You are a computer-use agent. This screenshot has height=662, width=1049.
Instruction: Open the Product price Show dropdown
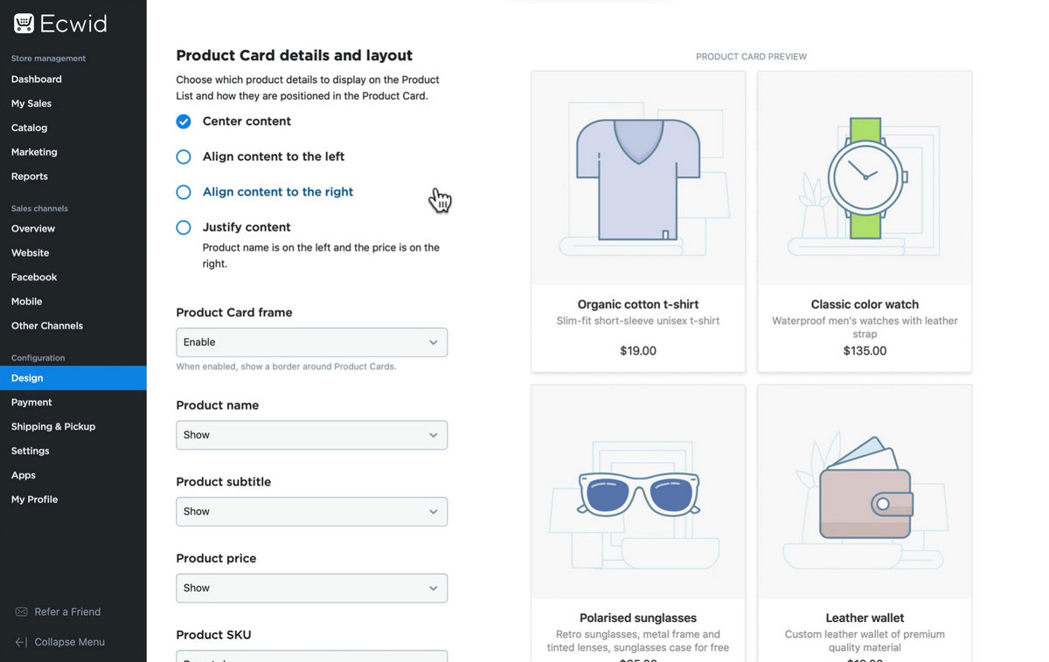click(x=312, y=589)
